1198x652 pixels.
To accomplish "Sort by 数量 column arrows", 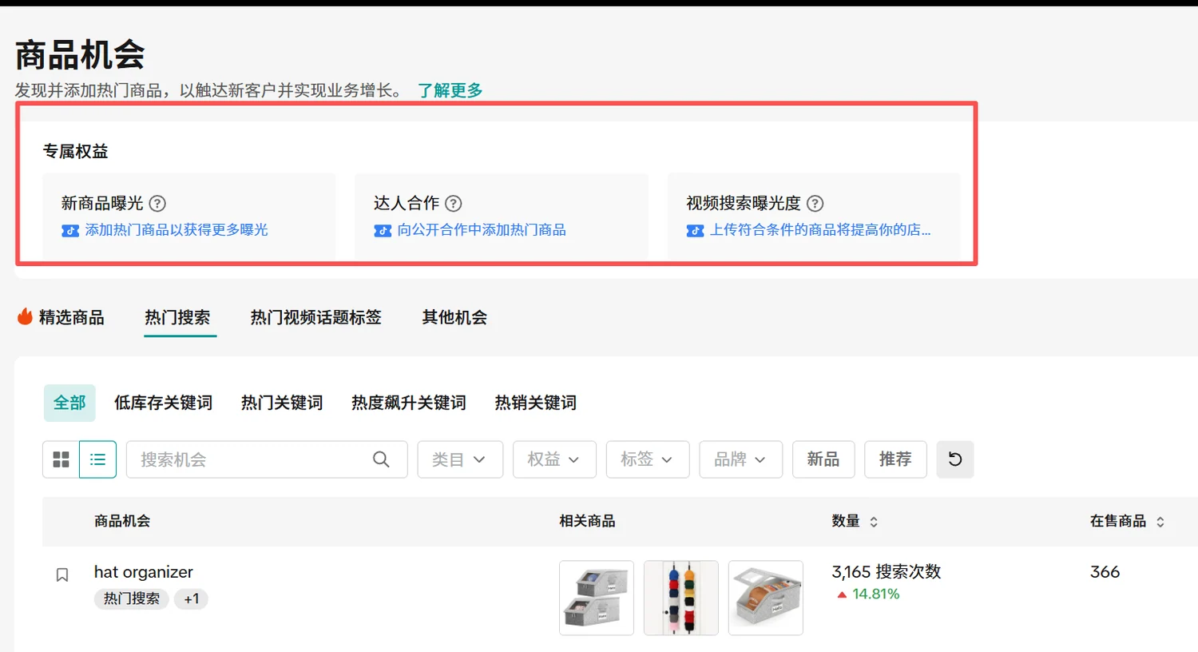I will [x=874, y=522].
